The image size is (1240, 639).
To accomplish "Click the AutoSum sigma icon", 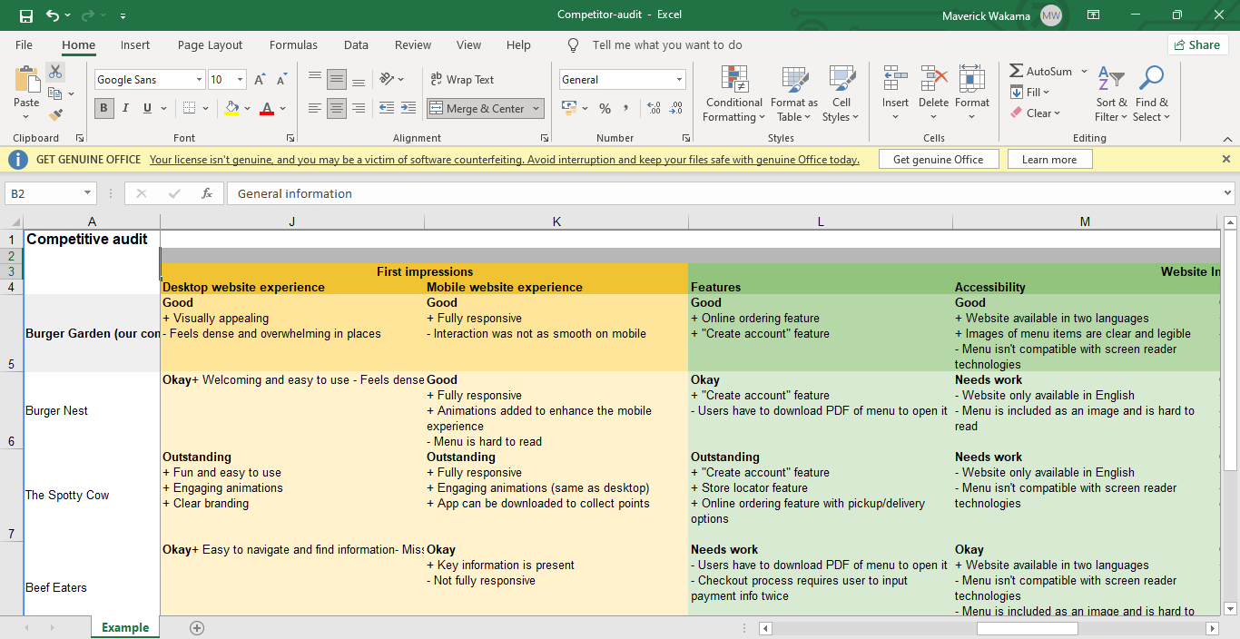I will 1017,71.
